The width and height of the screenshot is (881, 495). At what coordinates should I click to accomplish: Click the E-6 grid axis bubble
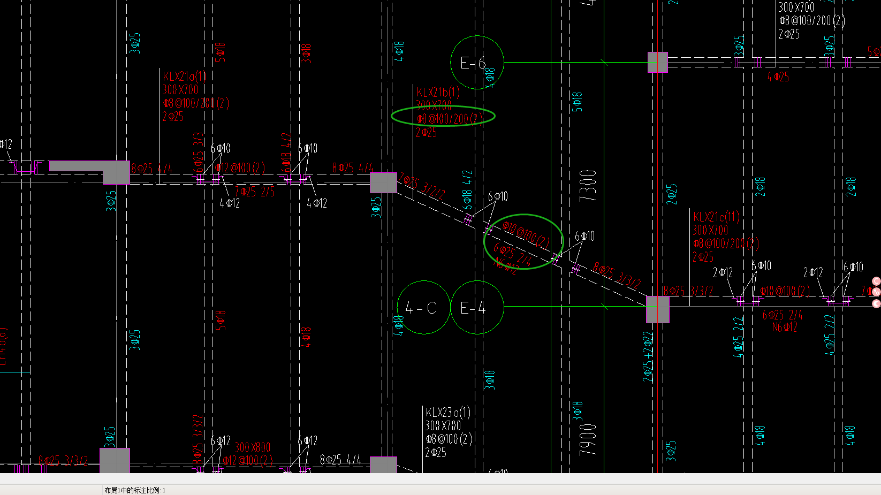(477, 63)
